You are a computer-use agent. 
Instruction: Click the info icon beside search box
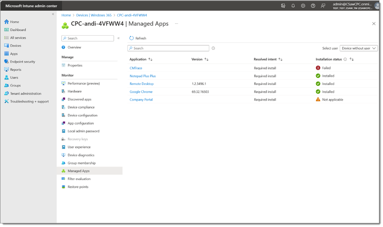[x=213, y=48]
